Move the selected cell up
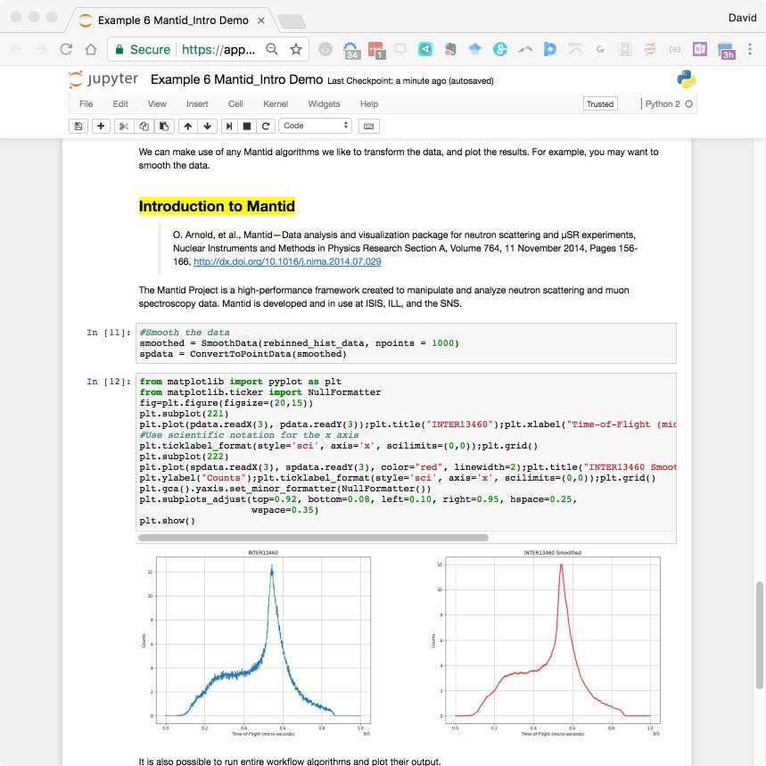The image size is (766, 766). tap(188, 126)
